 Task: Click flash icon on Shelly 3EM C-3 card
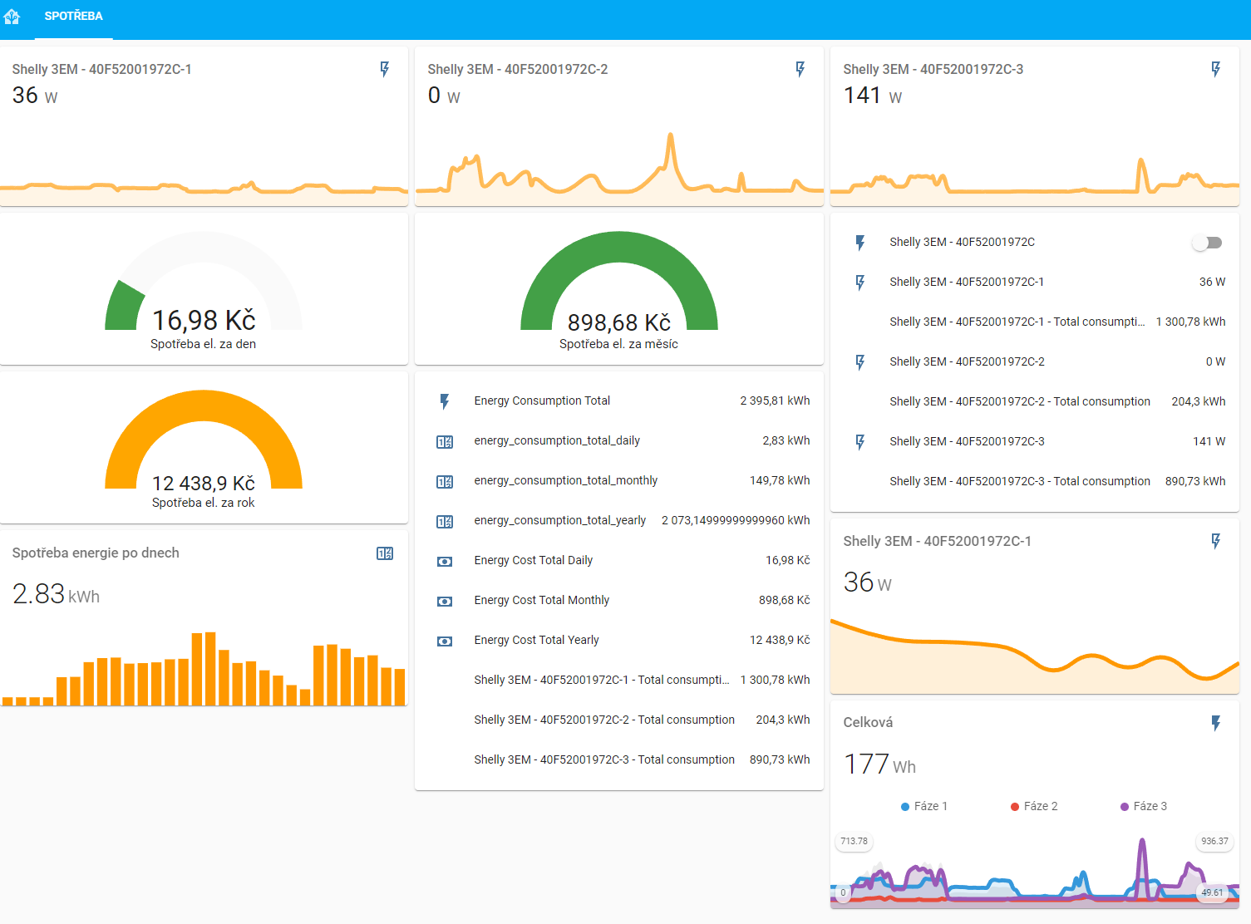click(x=1216, y=69)
